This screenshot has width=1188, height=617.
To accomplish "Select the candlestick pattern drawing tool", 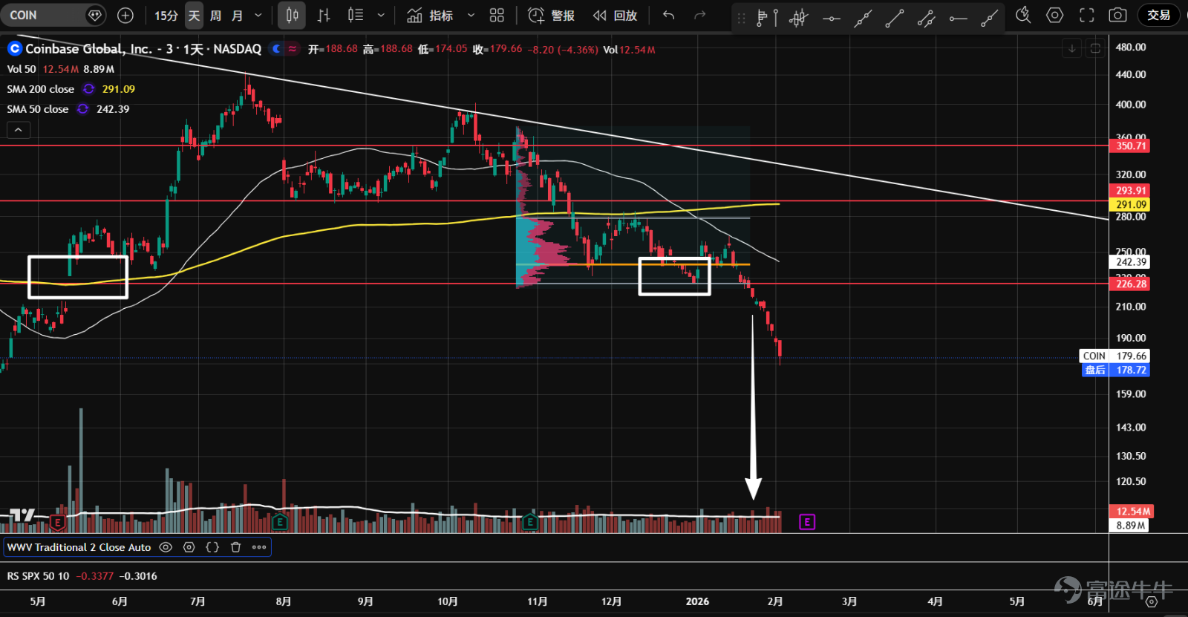I will 798,17.
